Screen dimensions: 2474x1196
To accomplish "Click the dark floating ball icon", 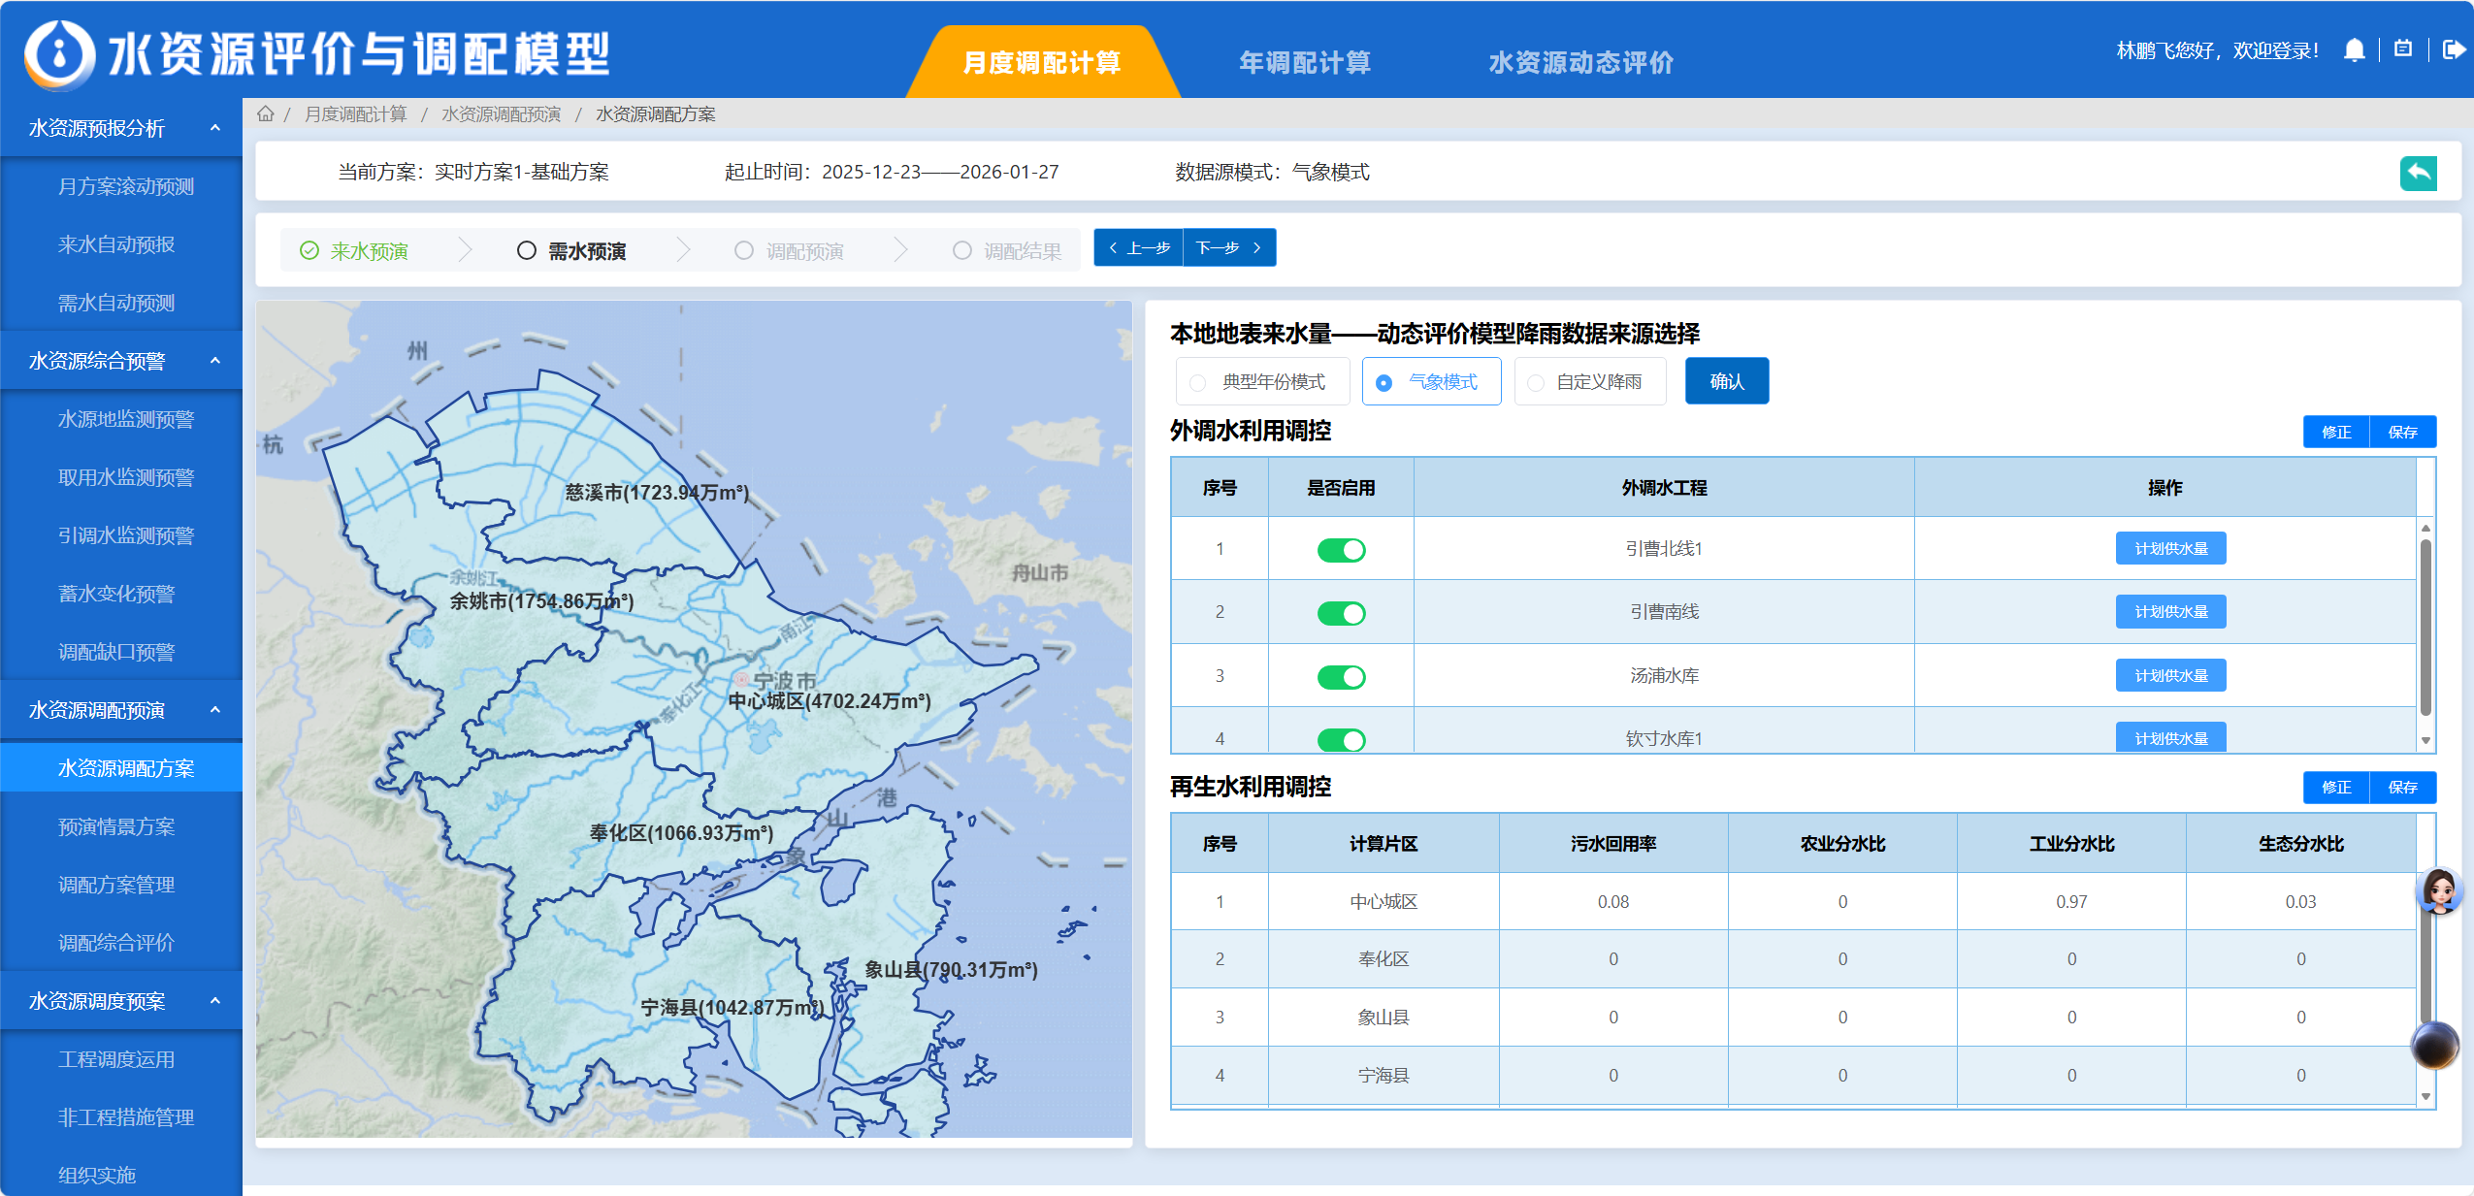I will point(2434,1046).
